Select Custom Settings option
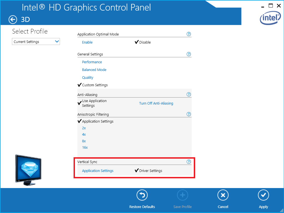This screenshot has height=213, width=284. [95, 85]
